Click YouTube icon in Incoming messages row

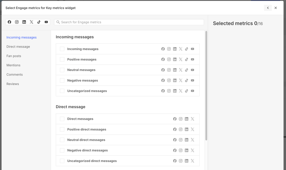coord(192,49)
